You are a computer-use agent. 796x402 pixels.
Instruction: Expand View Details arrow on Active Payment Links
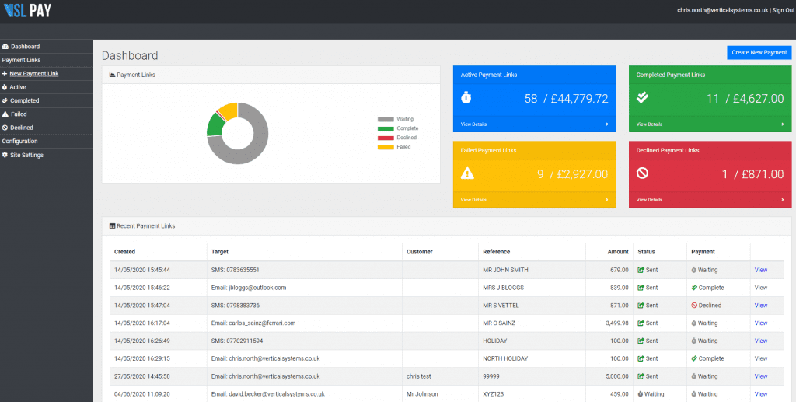coord(607,124)
